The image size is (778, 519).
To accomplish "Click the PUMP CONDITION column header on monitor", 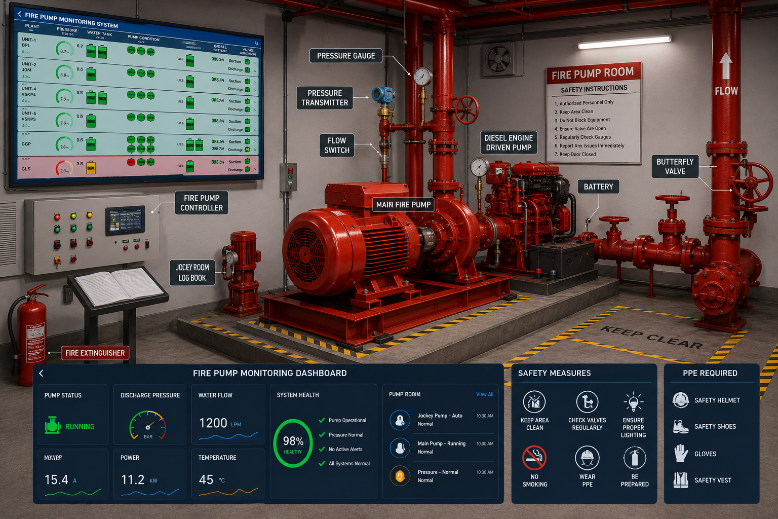I will tap(143, 38).
